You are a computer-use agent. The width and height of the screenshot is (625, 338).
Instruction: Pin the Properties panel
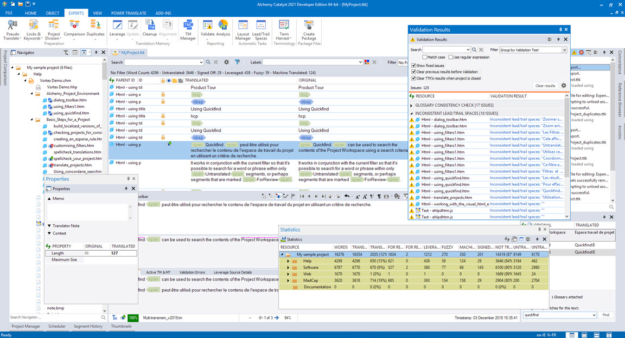point(126,188)
